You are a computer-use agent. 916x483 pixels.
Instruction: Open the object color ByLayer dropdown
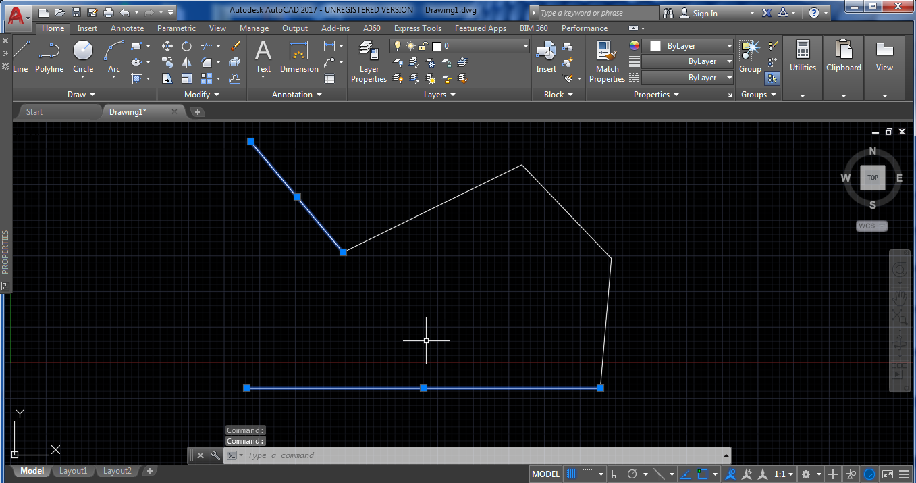click(688, 46)
